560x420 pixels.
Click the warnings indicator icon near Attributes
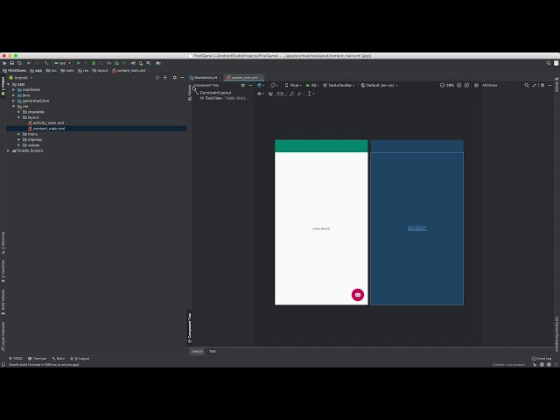(476, 86)
